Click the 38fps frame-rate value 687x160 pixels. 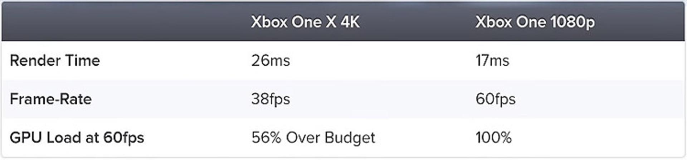point(271,99)
